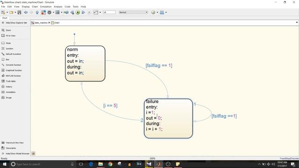
Task: Click the Model Advisor checkmark icon
Action: [153, 13]
